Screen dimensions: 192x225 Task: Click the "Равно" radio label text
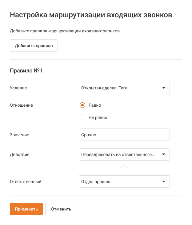[x=95, y=105]
